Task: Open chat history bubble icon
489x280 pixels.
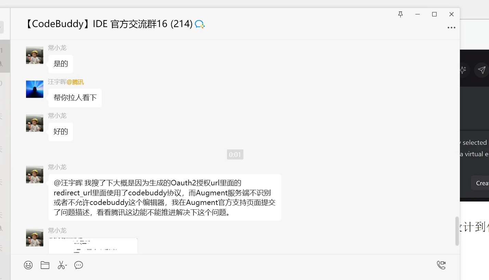Action: pos(78,265)
